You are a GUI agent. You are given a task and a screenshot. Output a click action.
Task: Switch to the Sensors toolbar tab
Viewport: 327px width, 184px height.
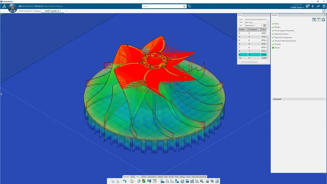point(144,177)
